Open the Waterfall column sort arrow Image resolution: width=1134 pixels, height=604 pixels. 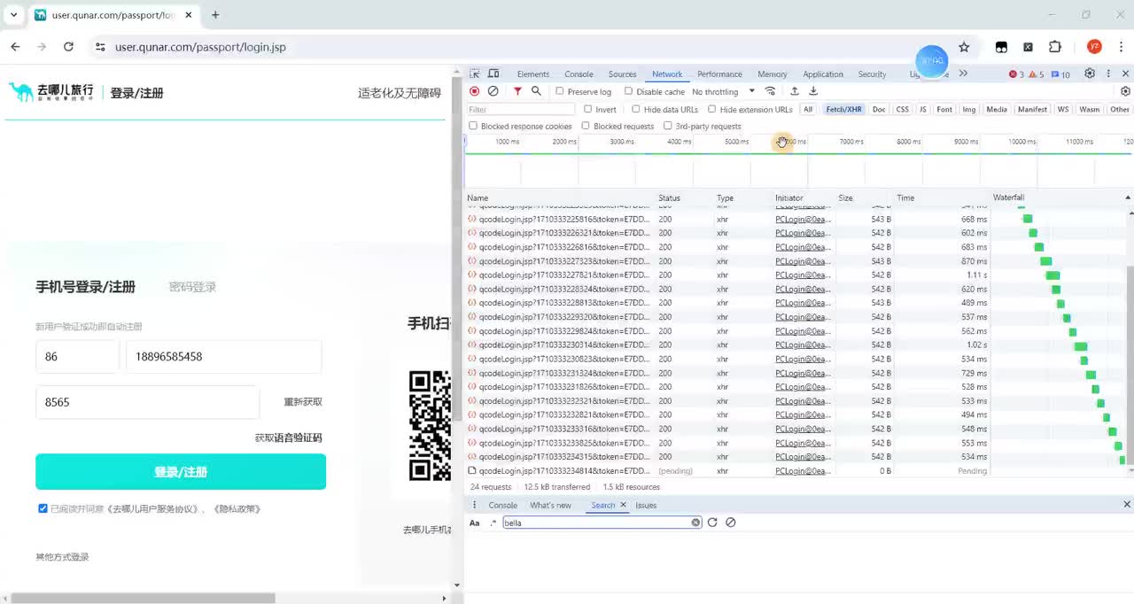coord(1128,197)
